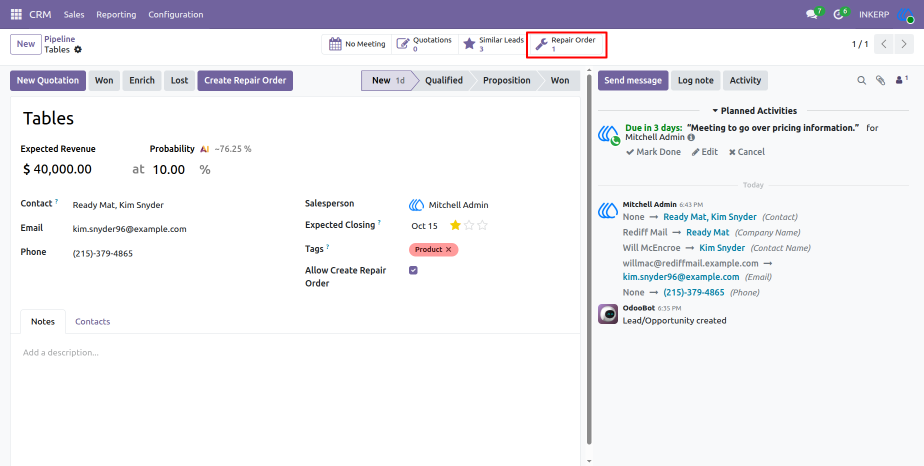This screenshot has width=924, height=466.
Task: Remove the Product tag using its X
Action: coord(448,249)
